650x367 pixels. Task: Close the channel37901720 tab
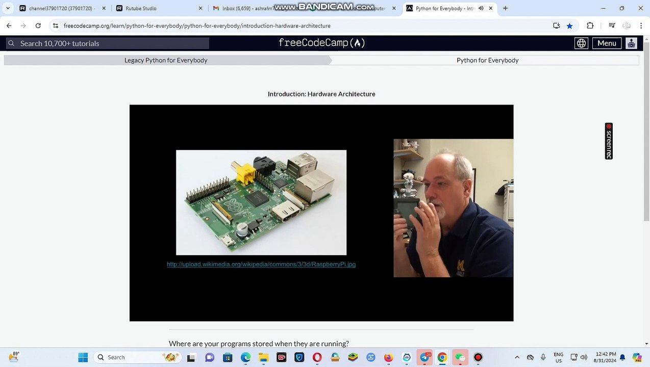pos(104,8)
